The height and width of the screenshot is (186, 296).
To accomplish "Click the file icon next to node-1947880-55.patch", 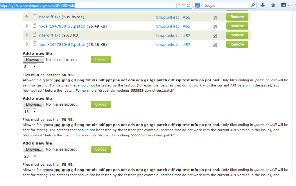I will click(x=35, y=26).
